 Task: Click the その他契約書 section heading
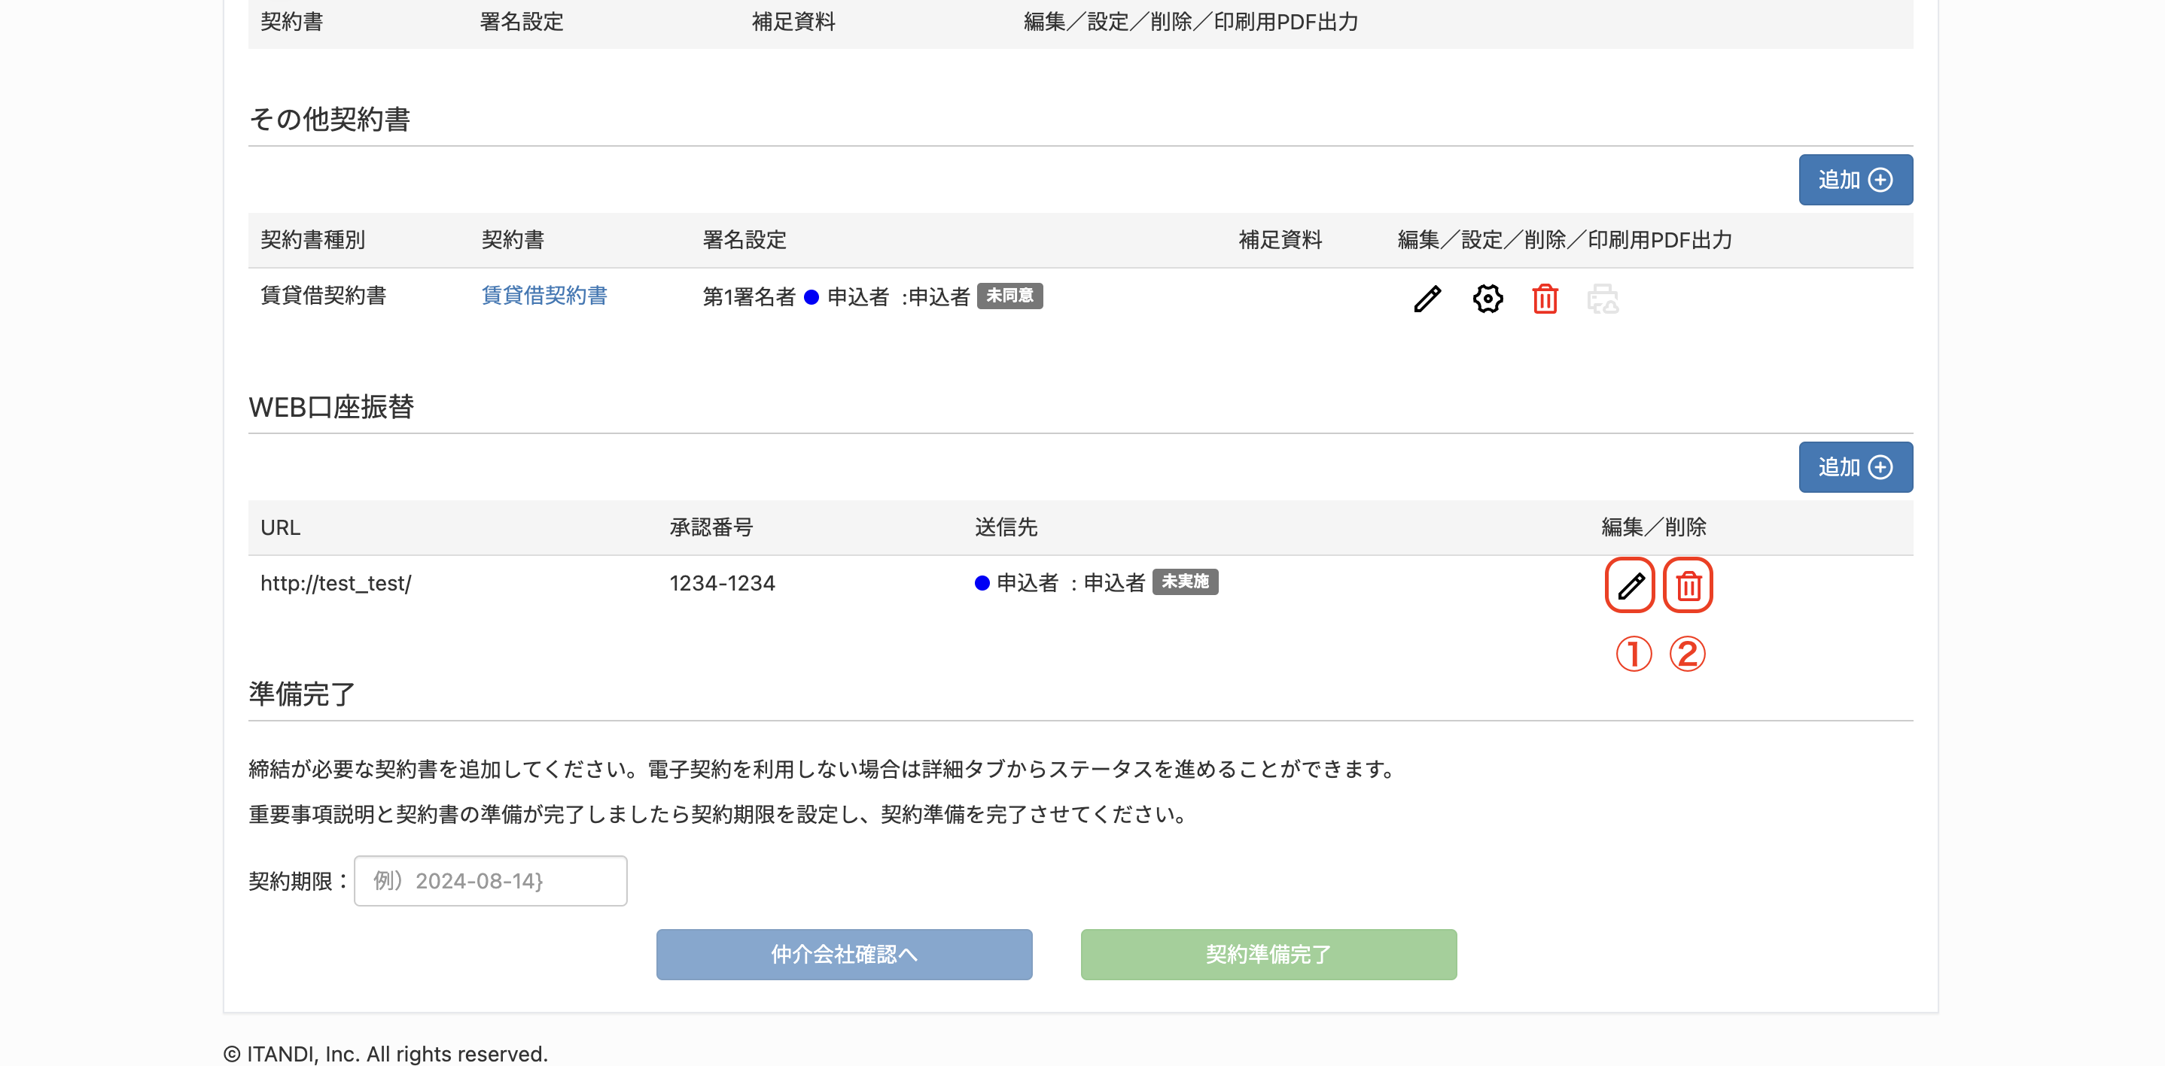coord(330,120)
